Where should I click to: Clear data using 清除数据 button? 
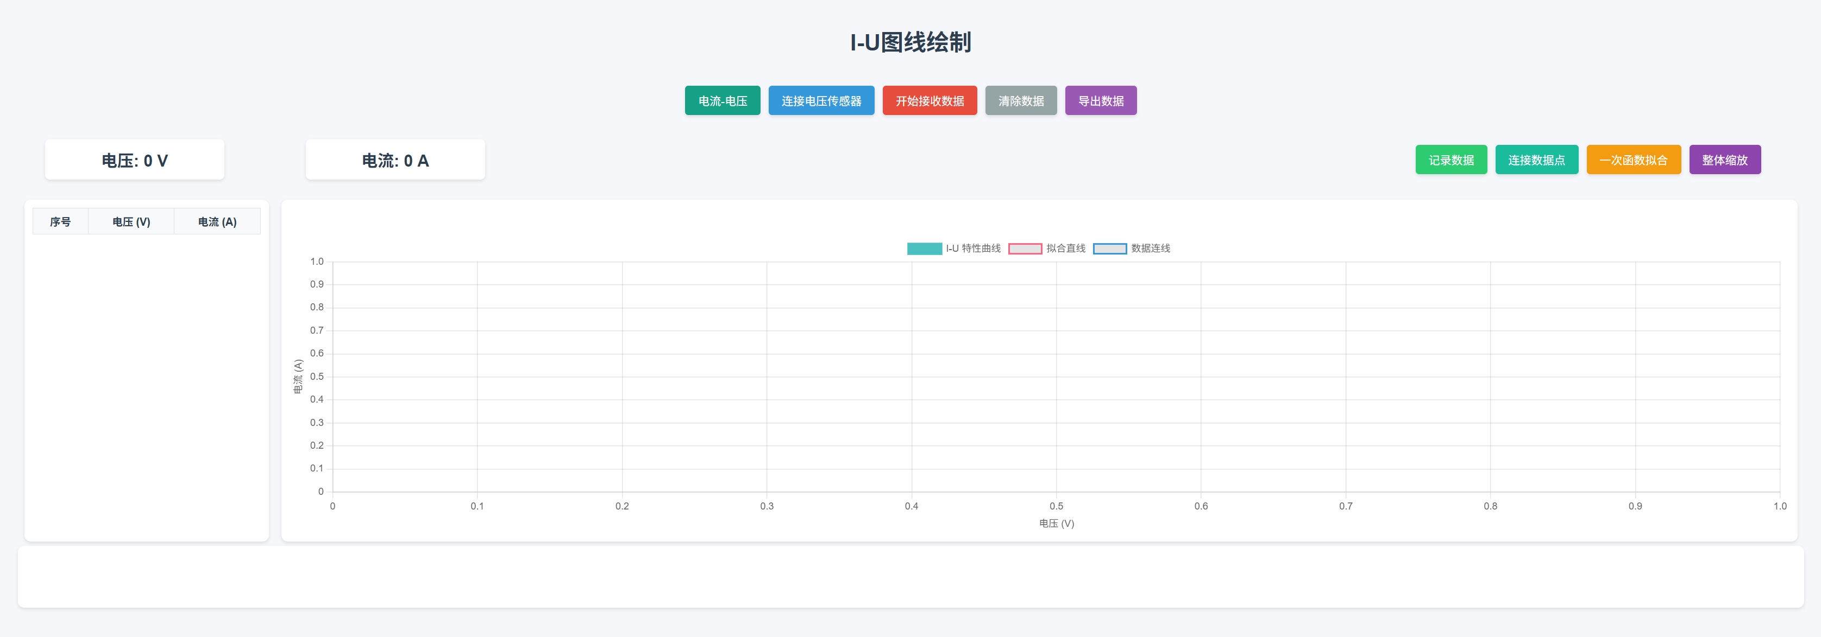[1020, 100]
